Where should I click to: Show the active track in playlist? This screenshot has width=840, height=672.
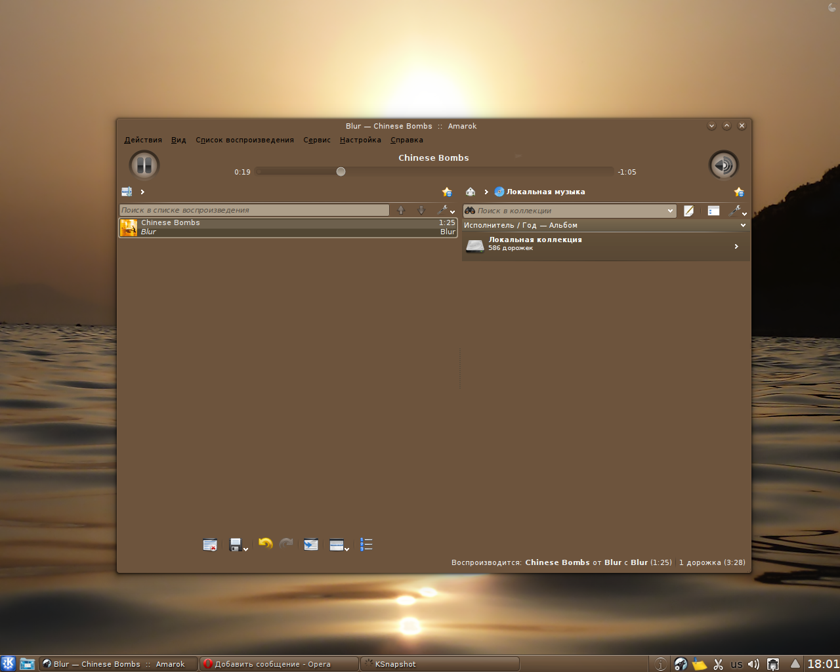coord(311,545)
